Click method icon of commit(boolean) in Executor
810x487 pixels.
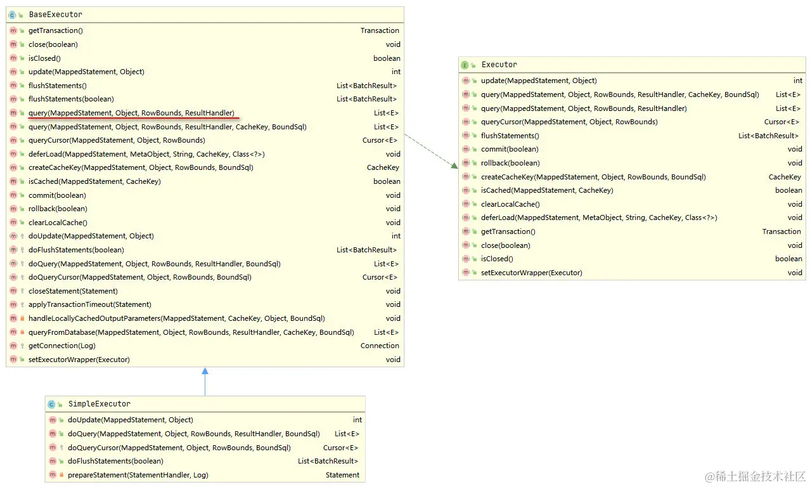pyautogui.click(x=466, y=149)
